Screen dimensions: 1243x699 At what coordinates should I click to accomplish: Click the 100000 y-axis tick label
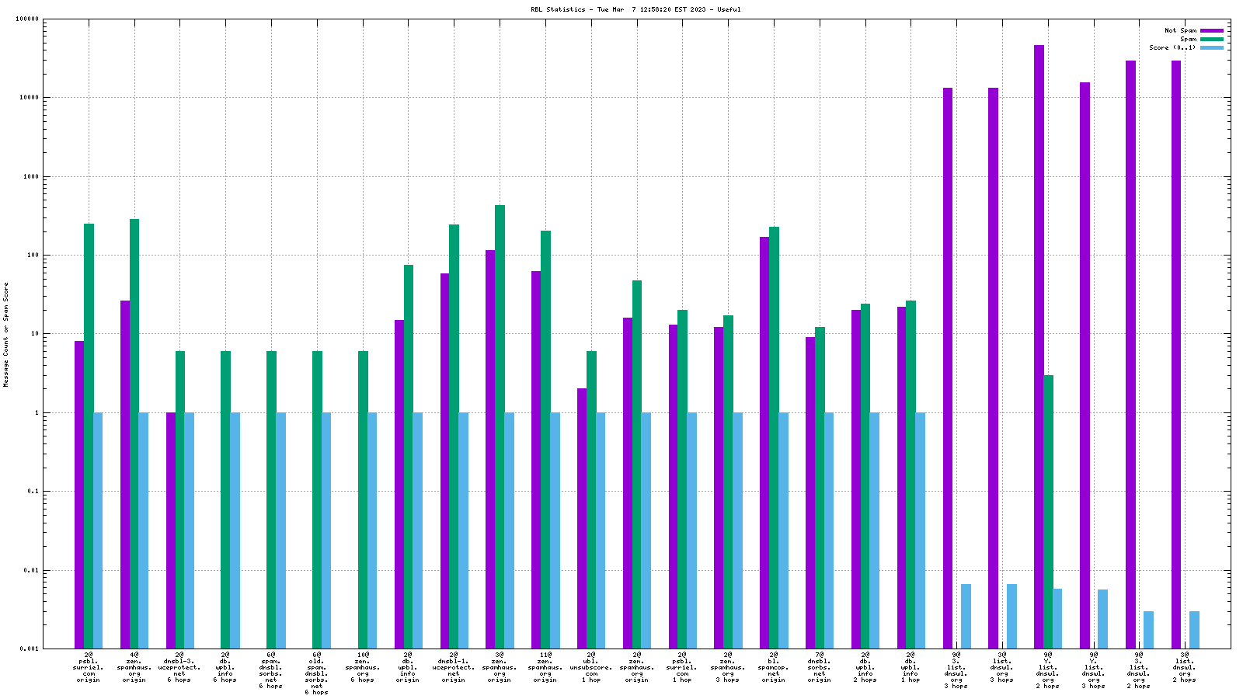pyautogui.click(x=27, y=19)
